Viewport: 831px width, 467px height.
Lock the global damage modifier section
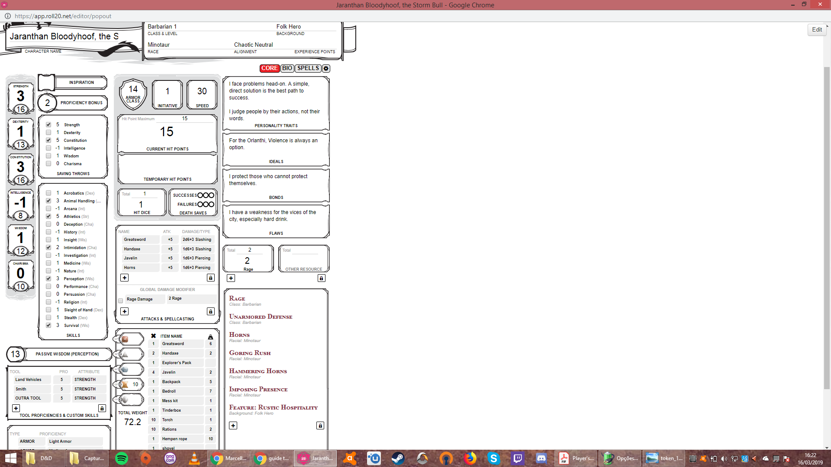(211, 311)
